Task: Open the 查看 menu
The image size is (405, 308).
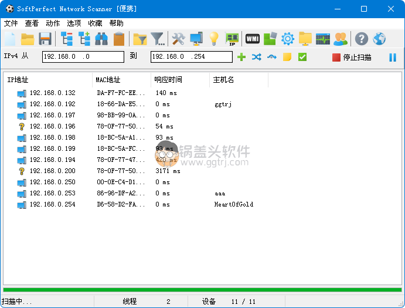Action: (x=32, y=23)
